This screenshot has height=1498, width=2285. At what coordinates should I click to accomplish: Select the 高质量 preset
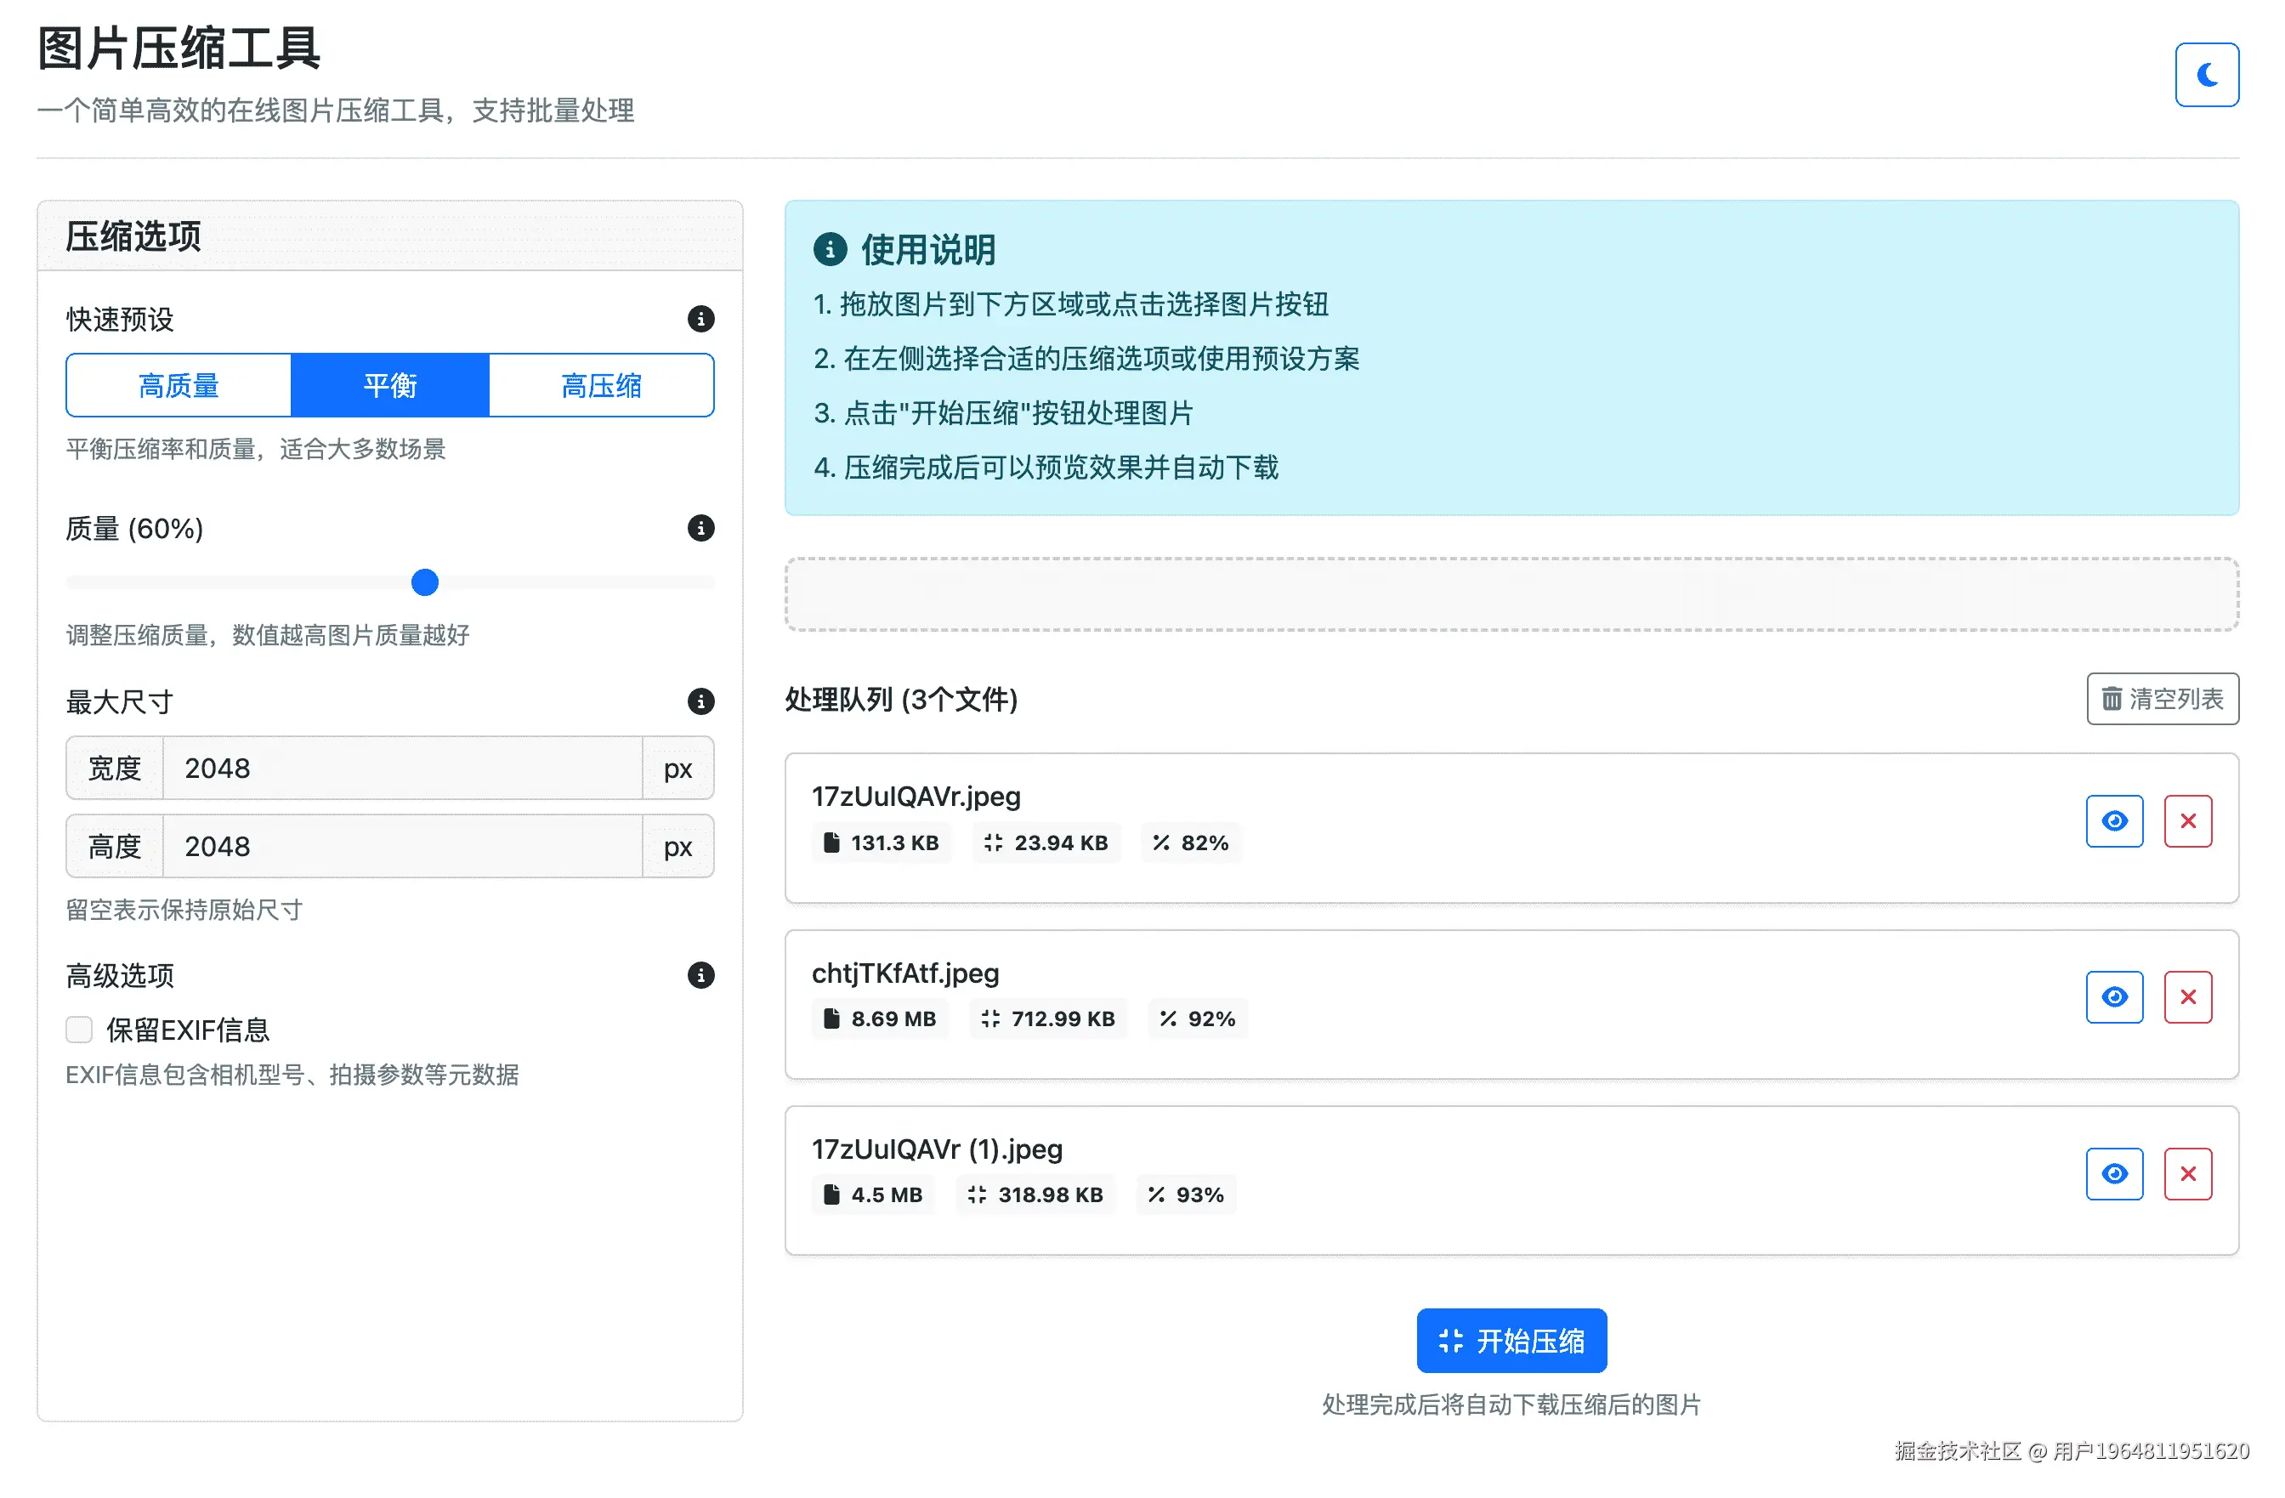(179, 386)
